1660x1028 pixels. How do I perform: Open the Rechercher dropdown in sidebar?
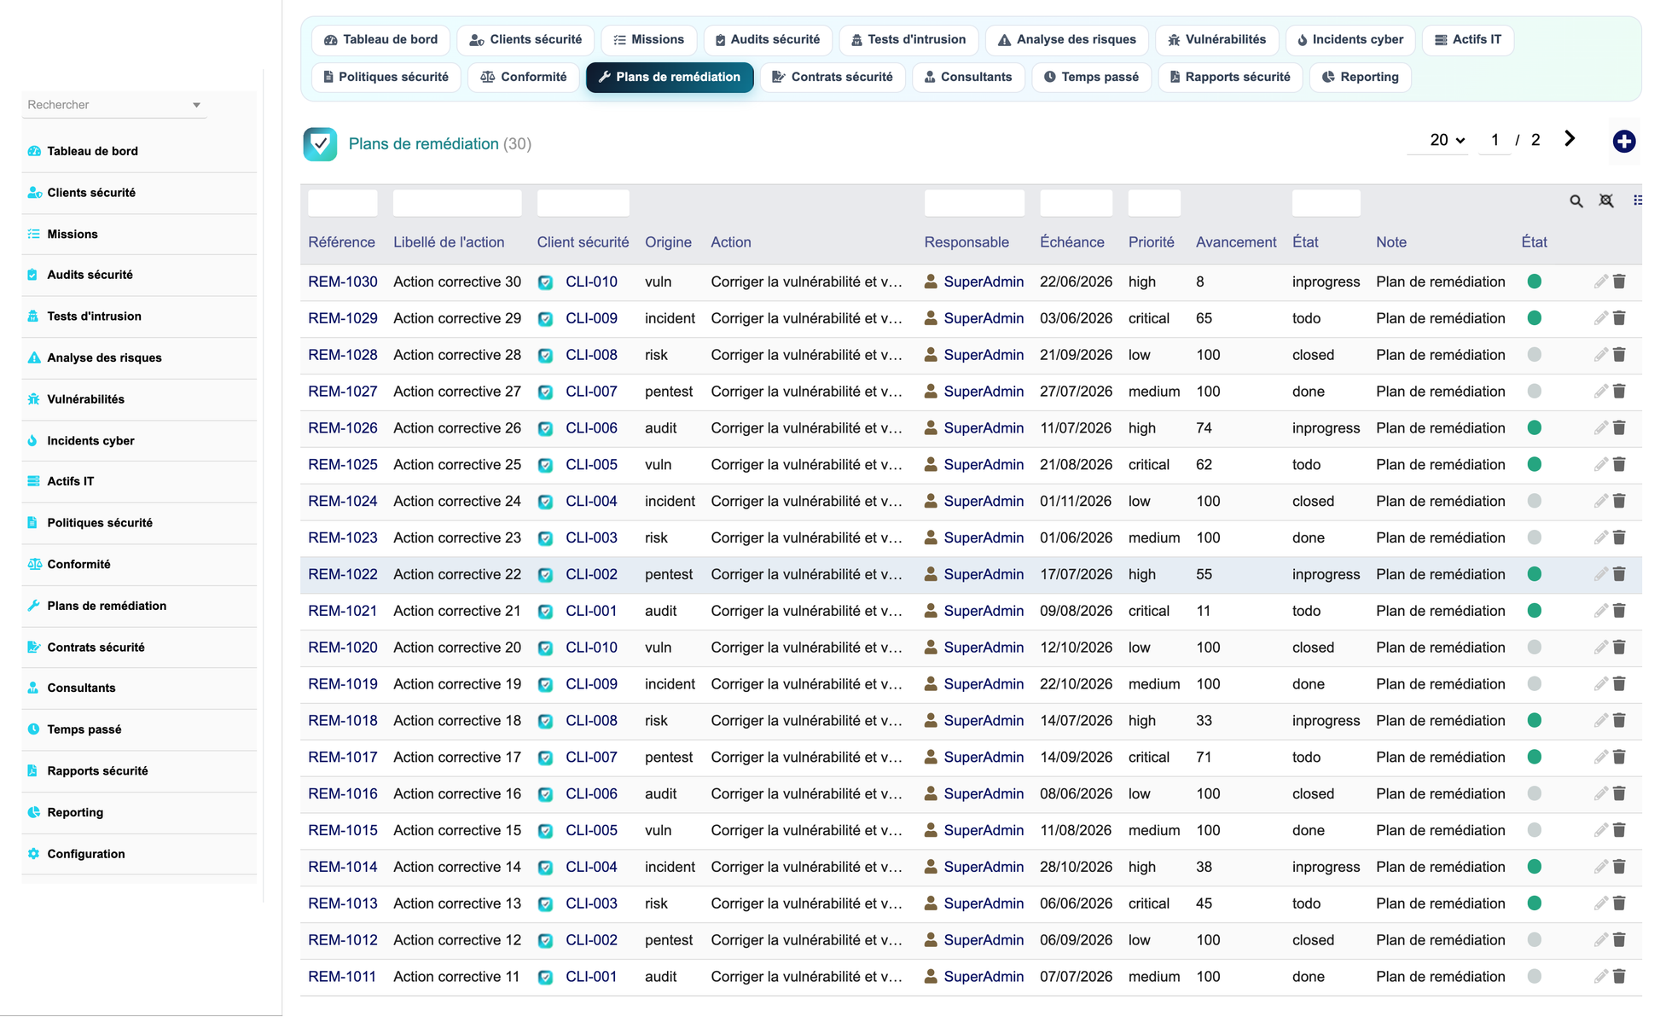pyautogui.click(x=113, y=105)
